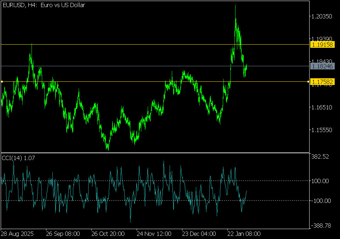Select the yellow 1.17582 price tag
Viewport: 340px width, 239px height.
322,82
